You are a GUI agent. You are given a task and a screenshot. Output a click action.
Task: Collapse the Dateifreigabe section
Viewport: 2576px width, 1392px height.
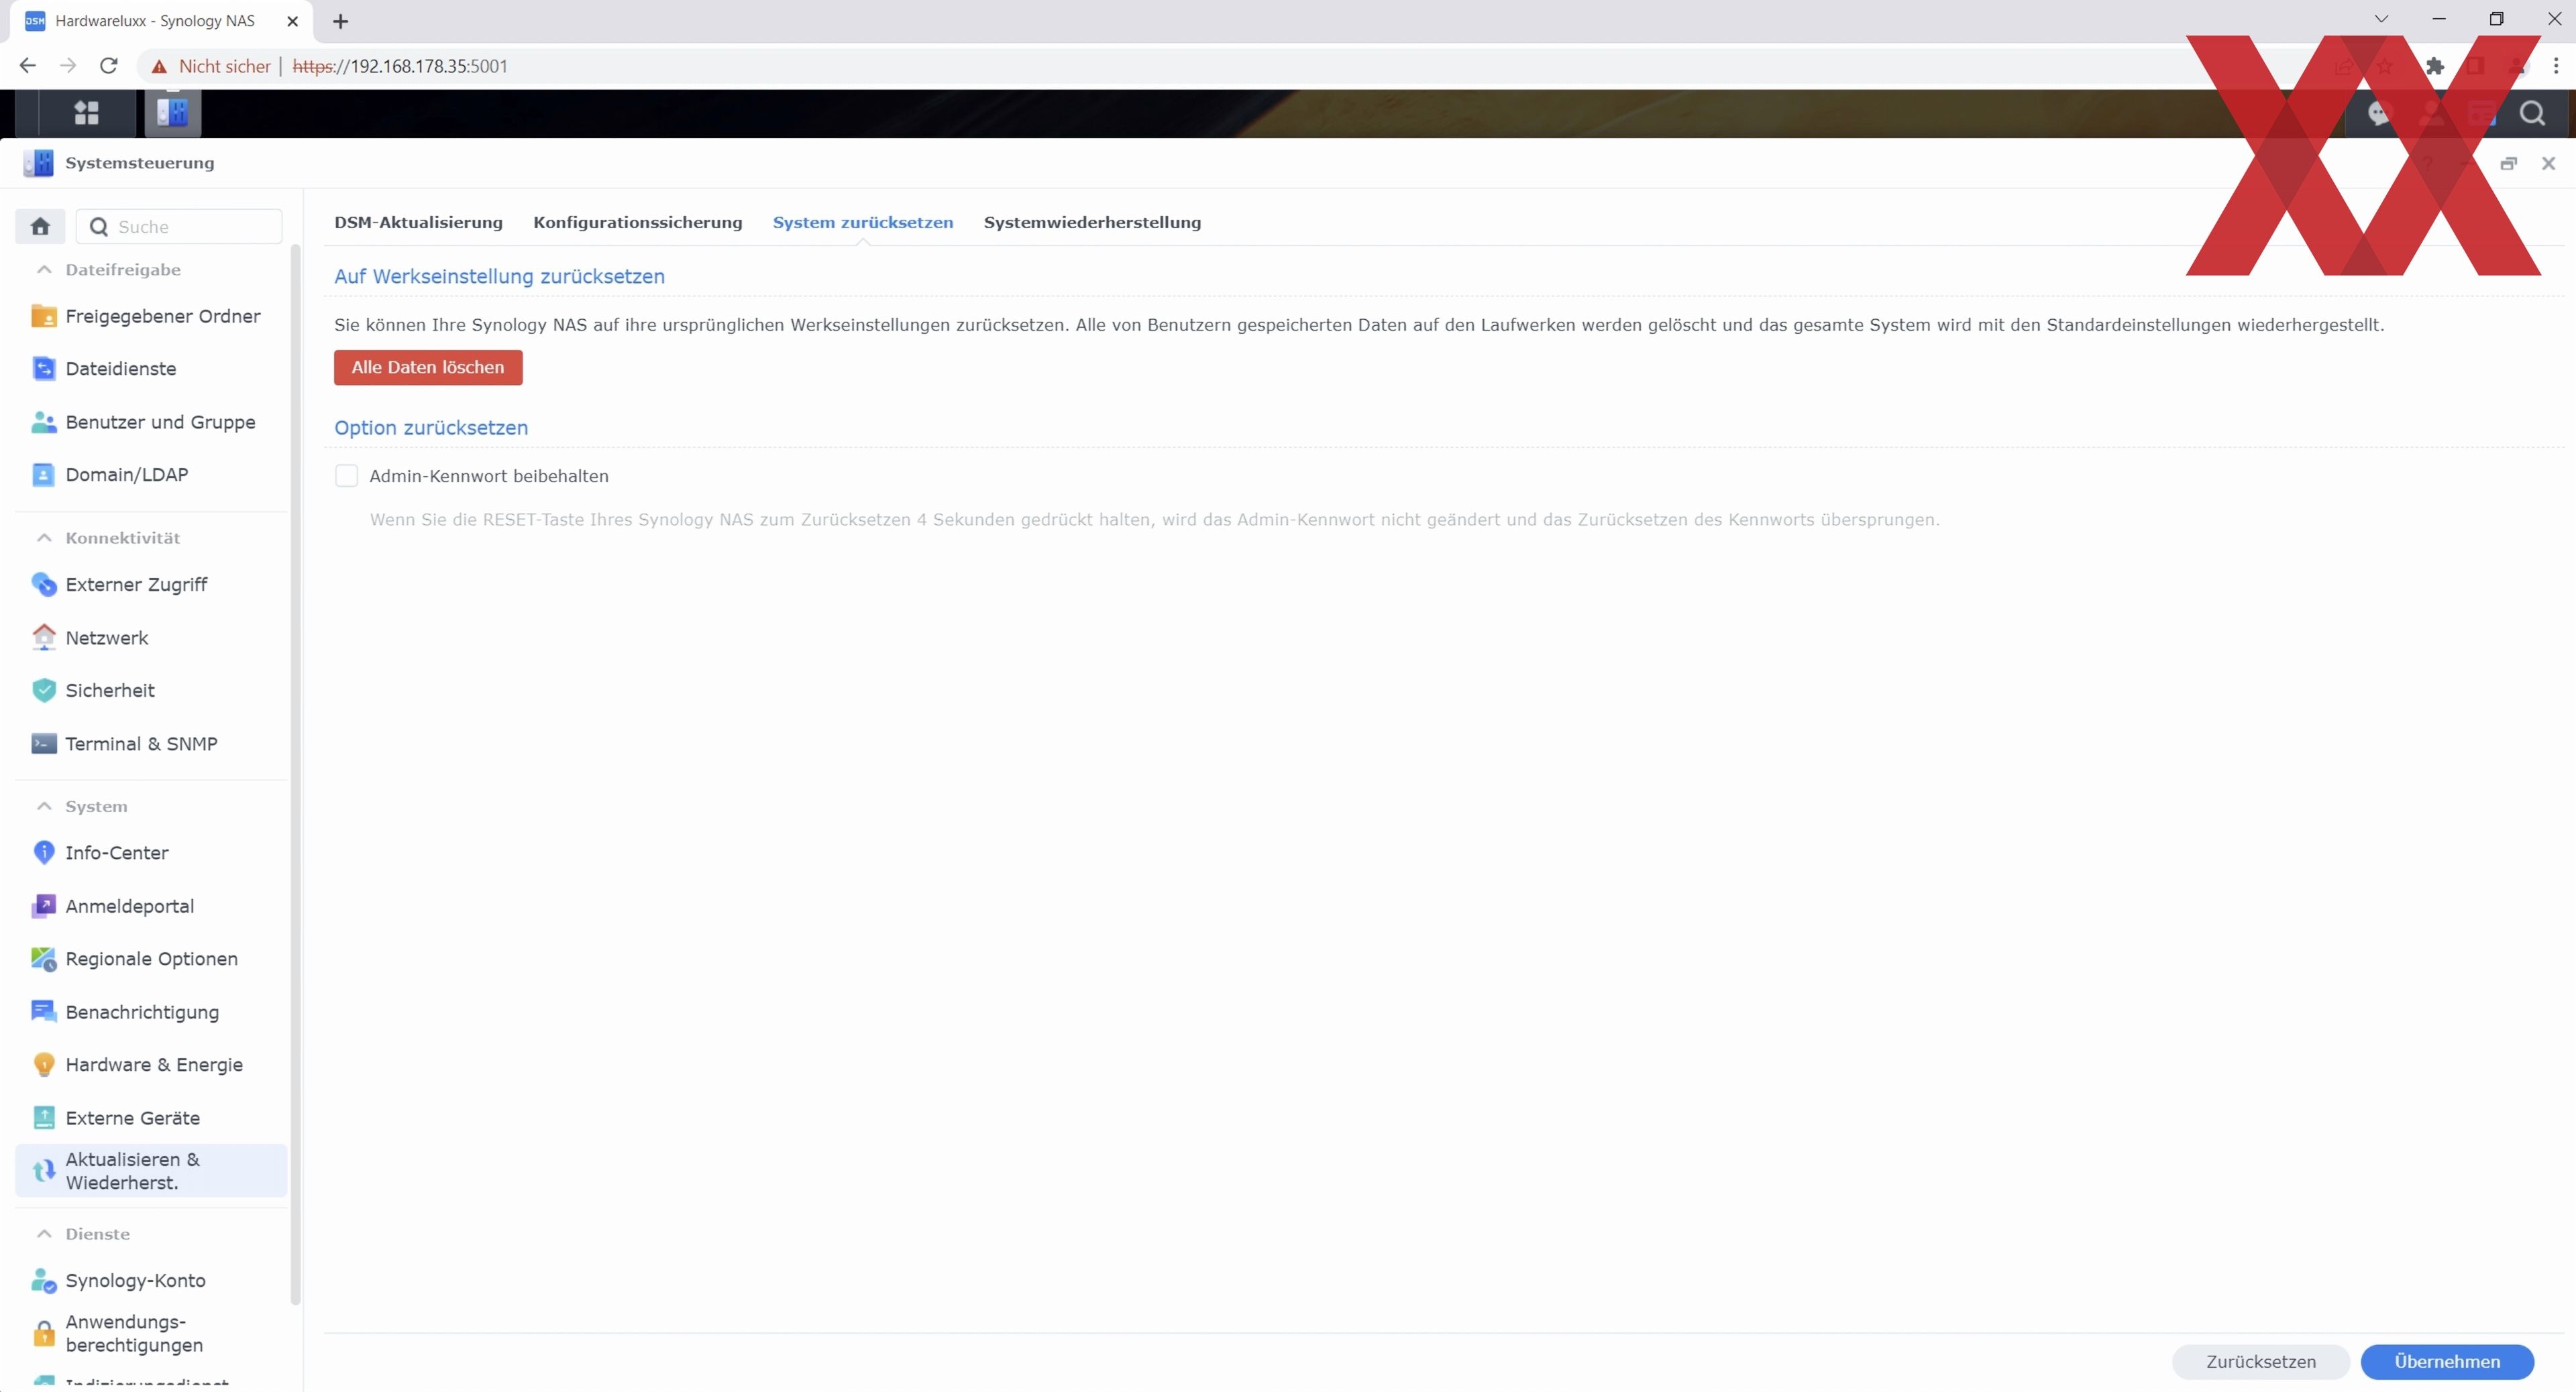(44, 270)
